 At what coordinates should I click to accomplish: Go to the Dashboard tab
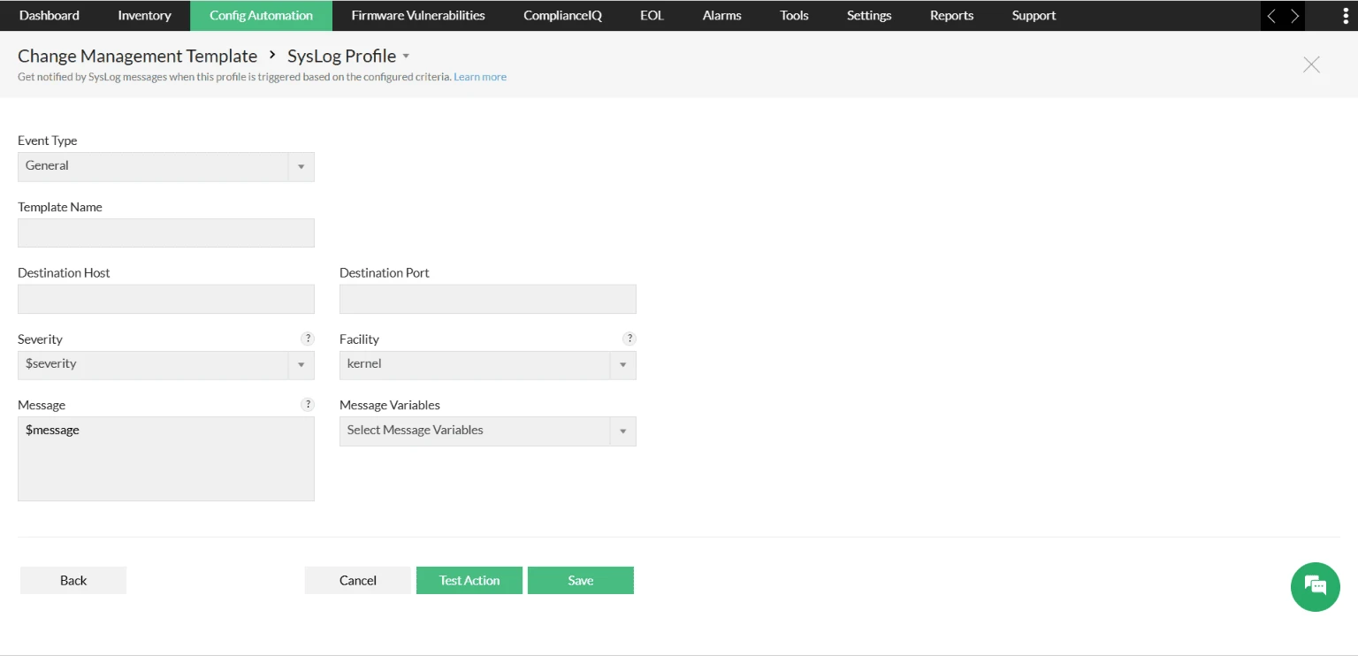tap(50, 16)
